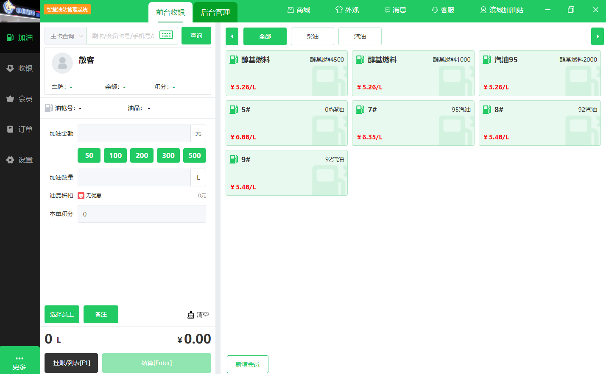606x374 pixels.
Task: Switch to the 后台管理 tab
Action: pos(215,12)
